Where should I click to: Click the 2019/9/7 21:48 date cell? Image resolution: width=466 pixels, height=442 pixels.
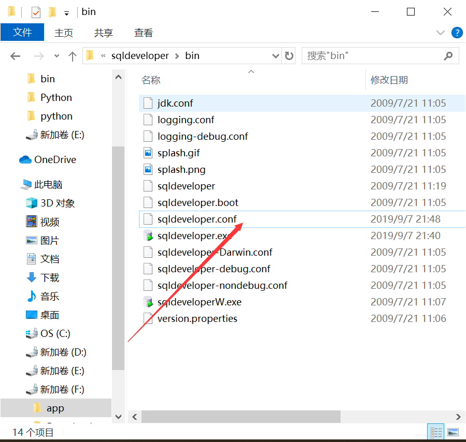(405, 219)
